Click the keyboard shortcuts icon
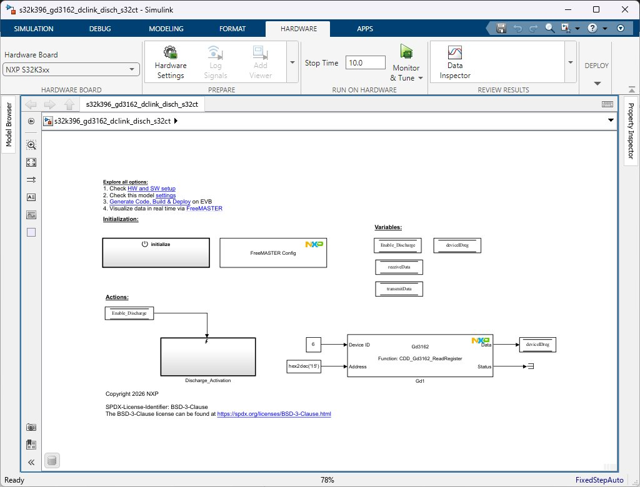This screenshot has height=487, width=640. click(607, 104)
